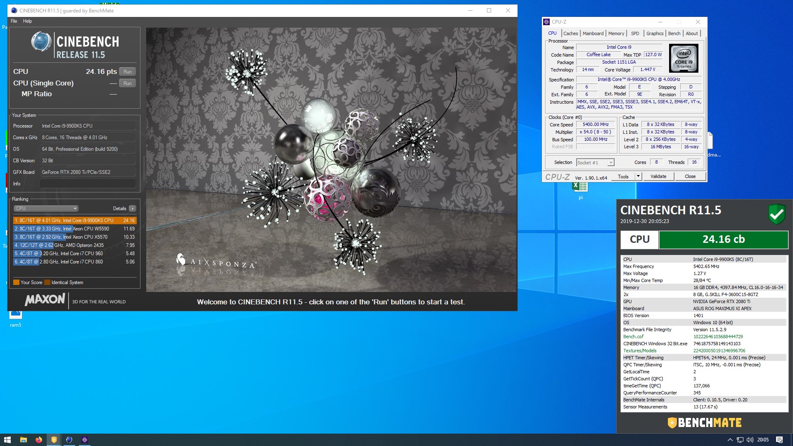
Task: Open File Explorer from the taskbar
Action: (24, 440)
